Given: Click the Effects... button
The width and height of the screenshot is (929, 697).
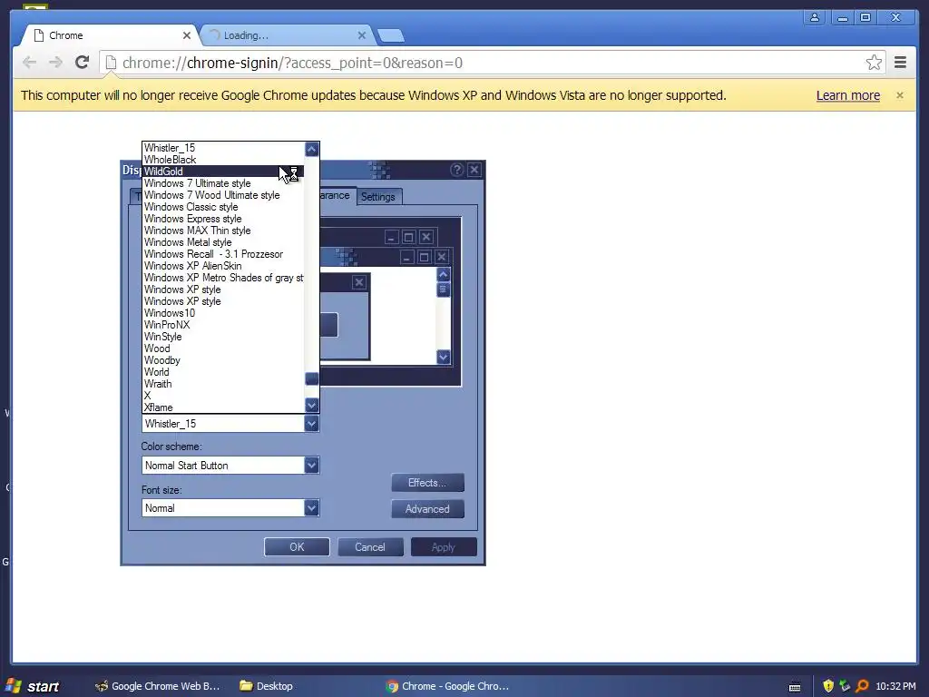Looking at the screenshot, I should (427, 483).
